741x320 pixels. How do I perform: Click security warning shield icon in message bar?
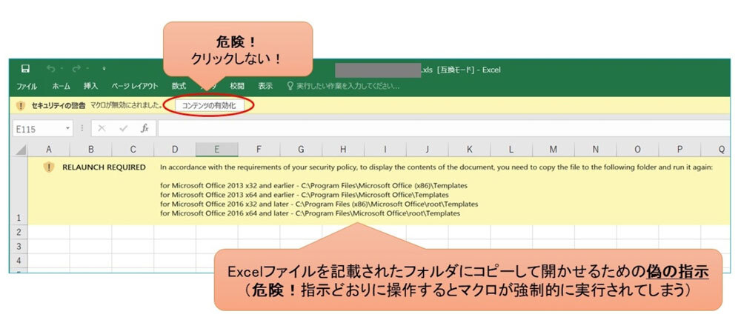(21, 106)
